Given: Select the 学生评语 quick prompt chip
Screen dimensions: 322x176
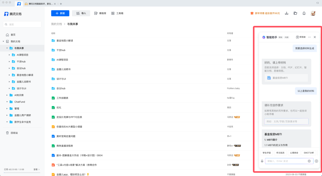Looking at the screenshot, I should point(267,153).
